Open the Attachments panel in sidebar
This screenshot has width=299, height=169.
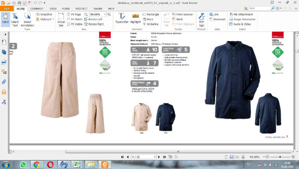[x=4, y=82]
